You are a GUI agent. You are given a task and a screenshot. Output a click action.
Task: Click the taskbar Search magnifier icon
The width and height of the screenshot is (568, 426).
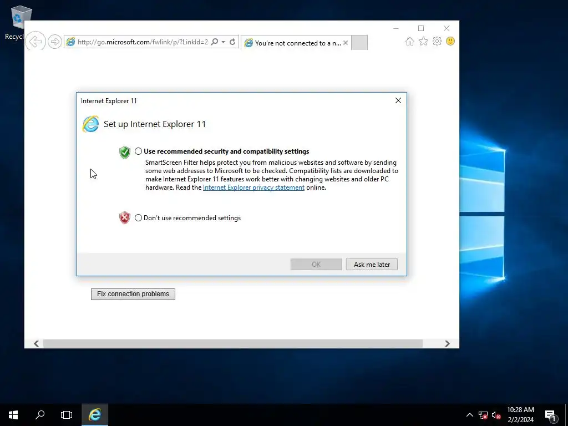coord(40,415)
